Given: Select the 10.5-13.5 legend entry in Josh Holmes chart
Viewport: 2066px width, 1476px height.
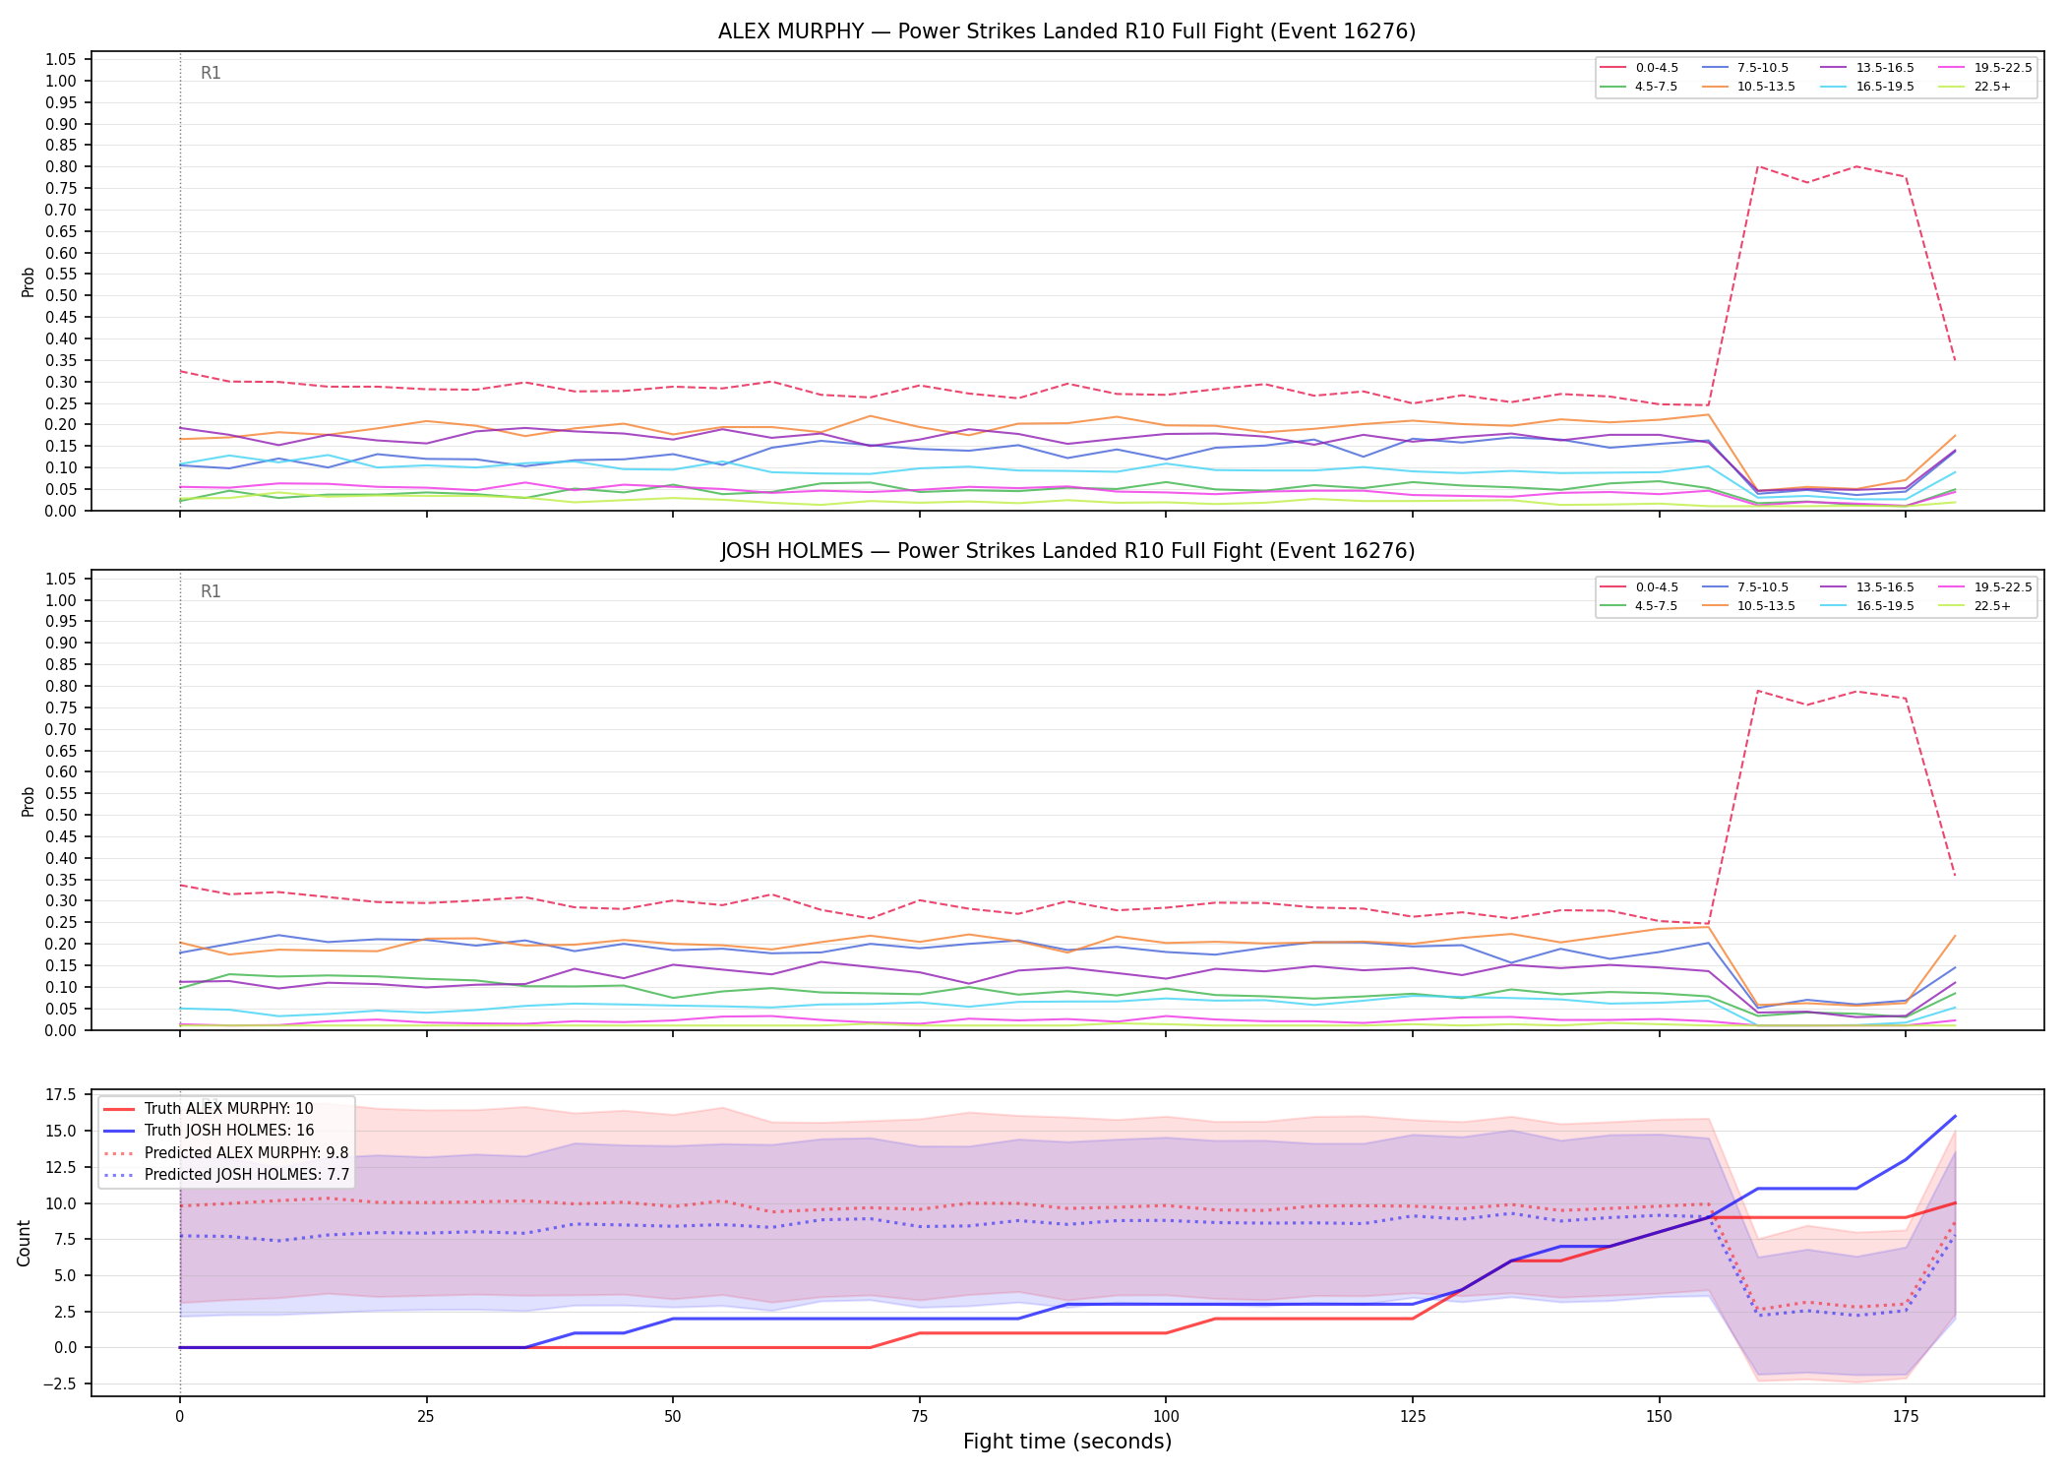Looking at the screenshot, I should point(1748,606).
